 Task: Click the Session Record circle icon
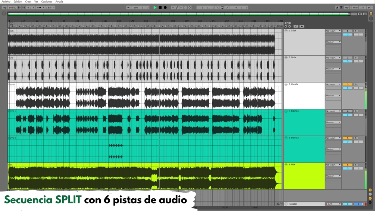click(190, 7)
